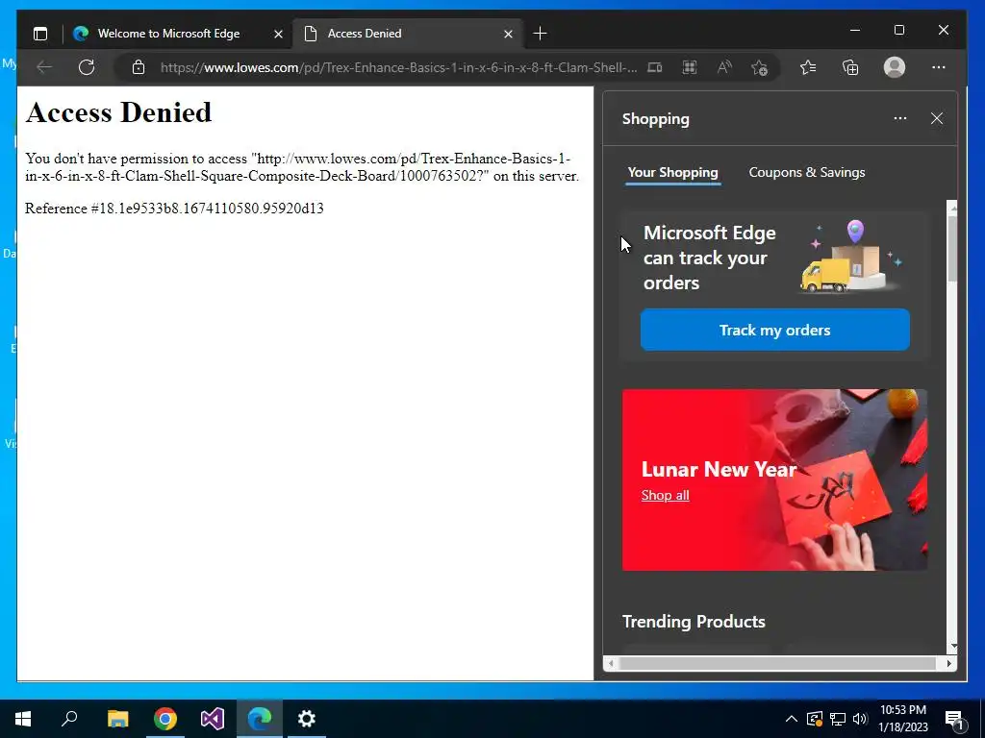
Task: Open a new tab with plus button
Action: 540,34
